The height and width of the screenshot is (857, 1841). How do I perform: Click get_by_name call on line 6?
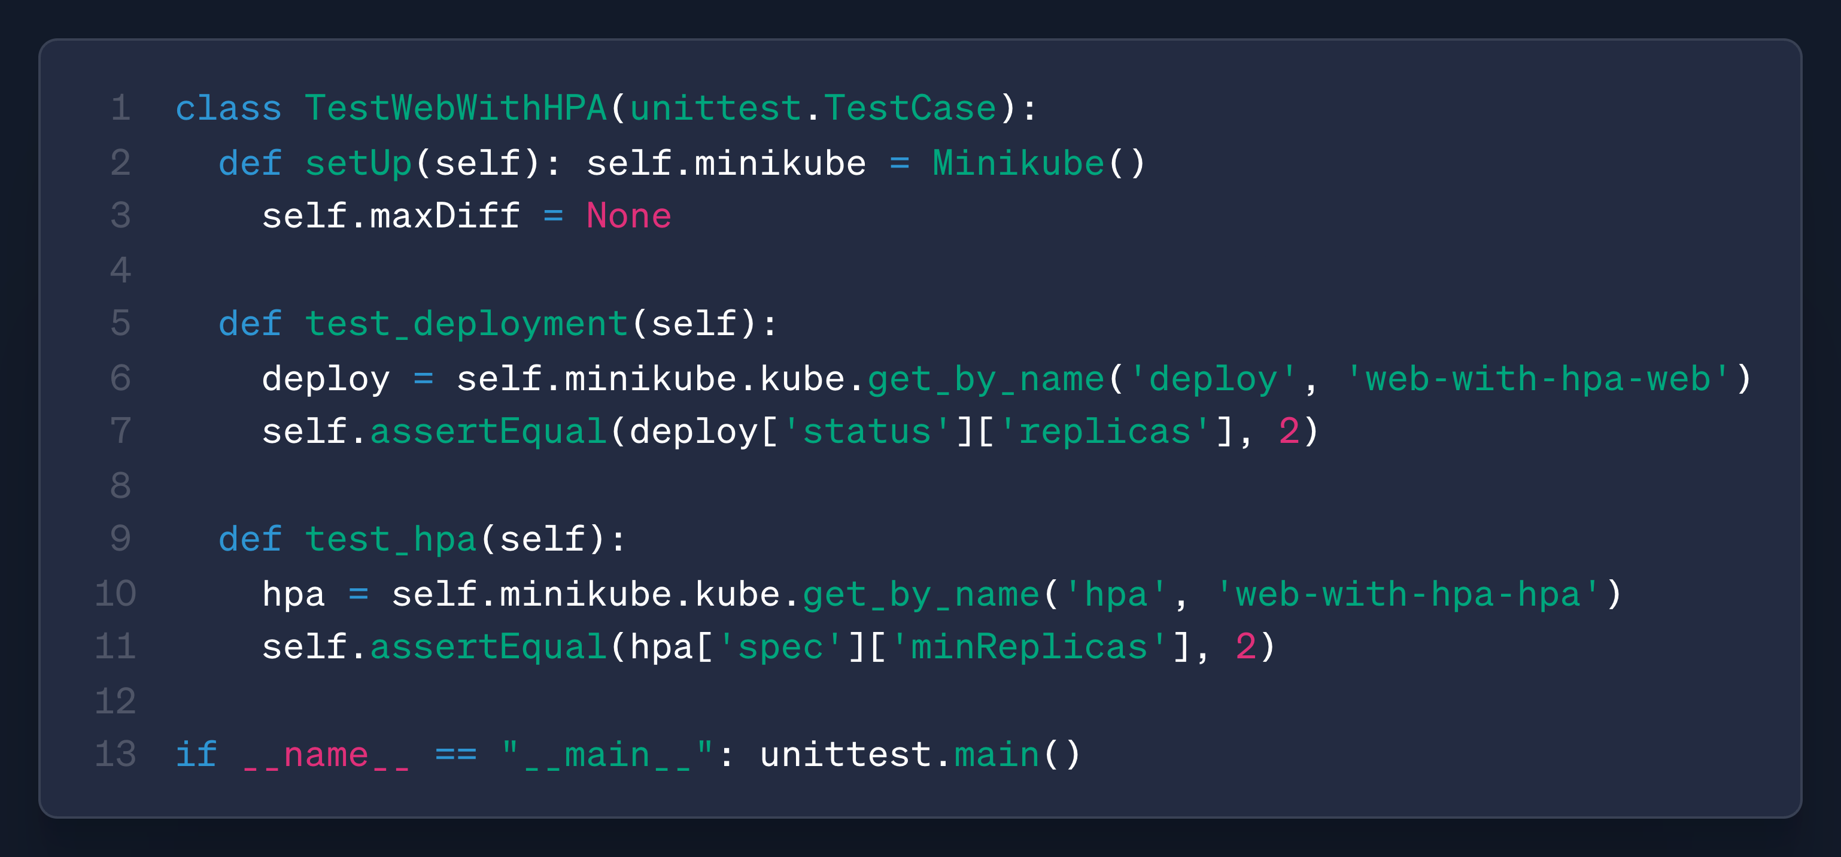[986, 379]
